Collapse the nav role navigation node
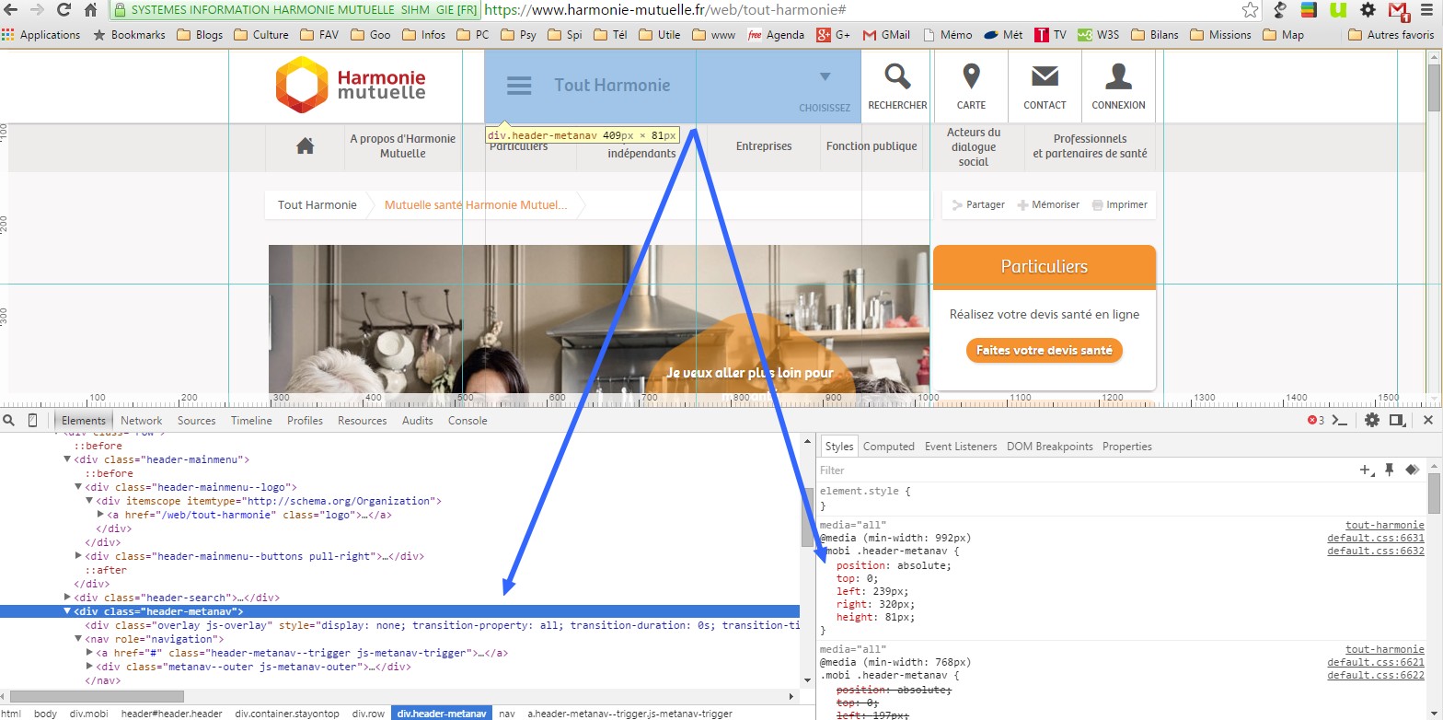The height and width of the screenshot is (720, 1443). (x=78, y=639)
